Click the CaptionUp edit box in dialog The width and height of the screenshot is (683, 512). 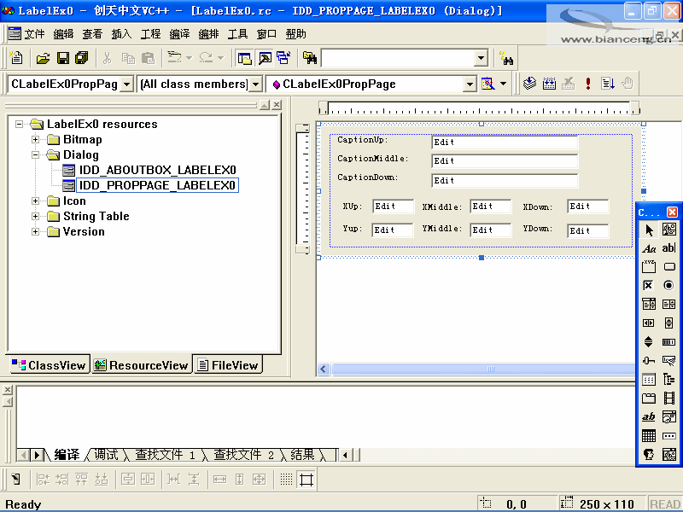click(x=505, y=143)
